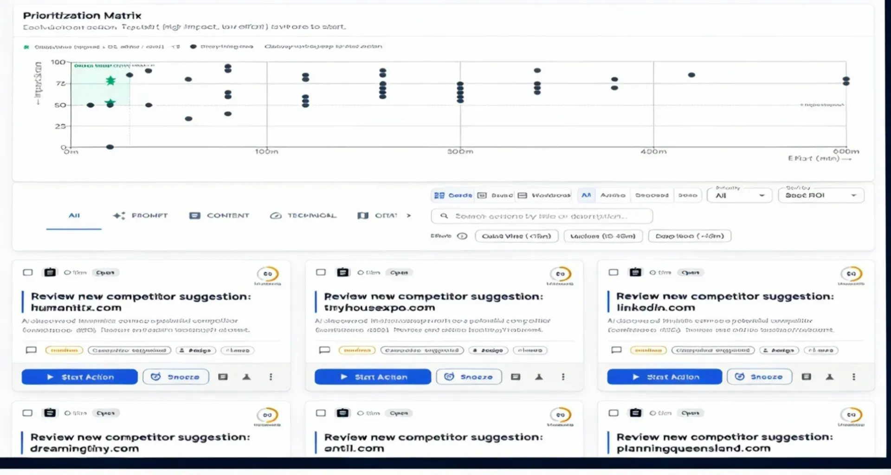The image size is (891, 475).
Task: Click the score ring on humanitix.com card
Action: coord(268,274)
